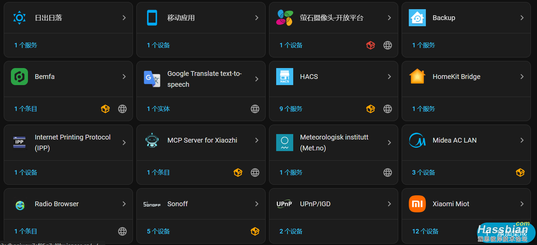
Task: Expand the 日出日落 integration chevron
Action: (124, 18)
